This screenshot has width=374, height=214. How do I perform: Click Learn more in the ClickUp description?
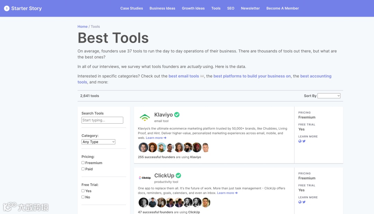(x=227, y=193)
